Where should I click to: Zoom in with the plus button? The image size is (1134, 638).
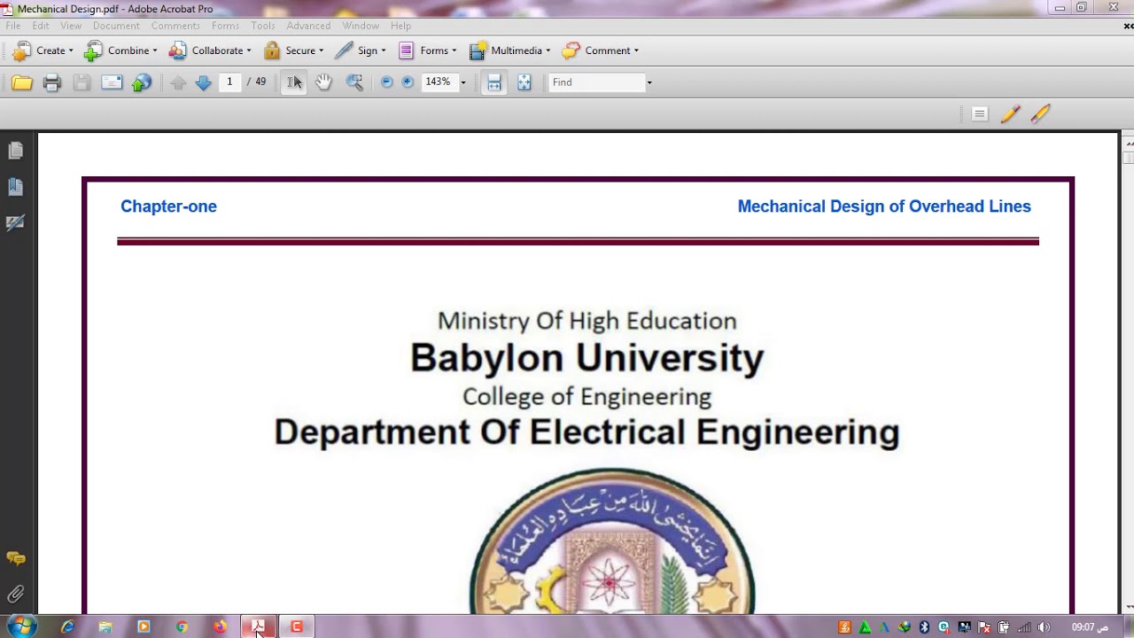[408, 82]
